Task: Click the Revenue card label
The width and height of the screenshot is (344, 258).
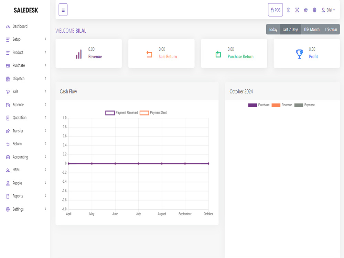Action: pyautogui.click(x=95, y=57)
